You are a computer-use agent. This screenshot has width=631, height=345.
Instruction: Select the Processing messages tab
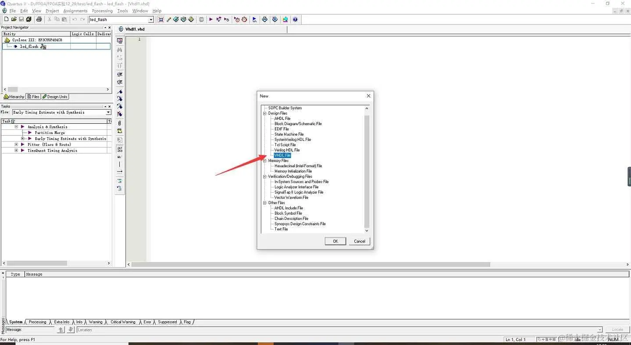pos(37,322)
